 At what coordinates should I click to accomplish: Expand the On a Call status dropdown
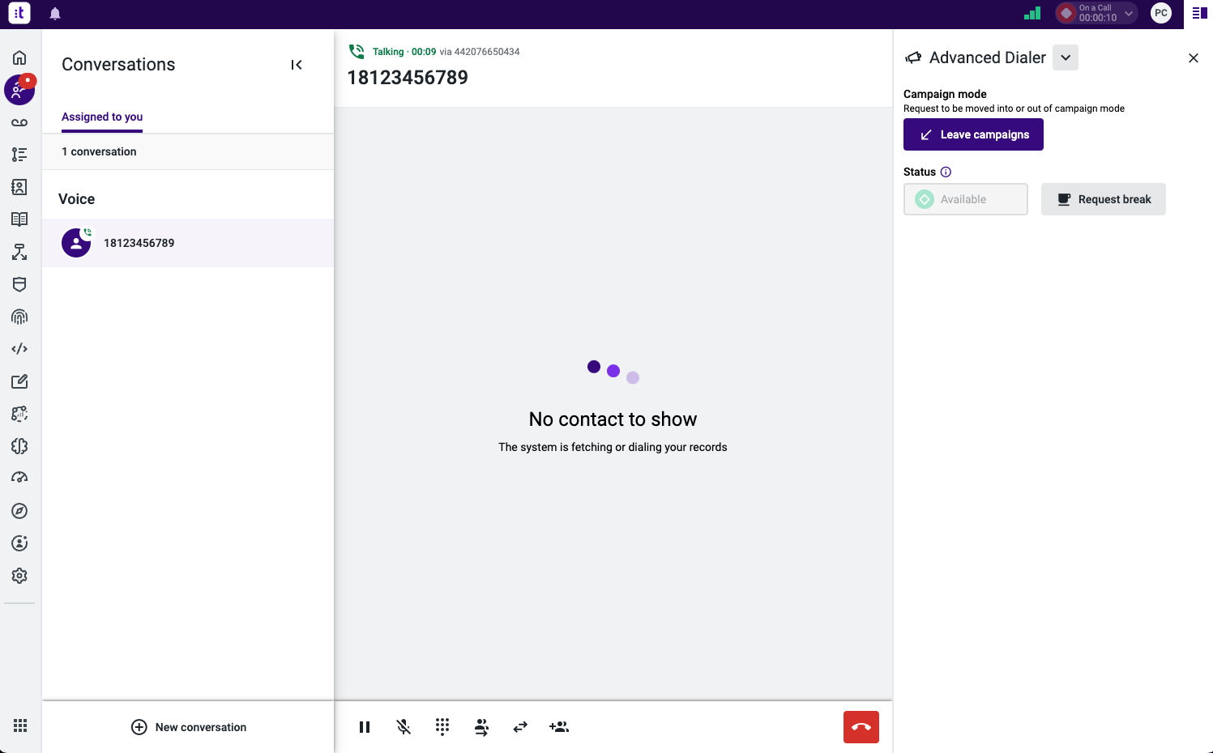click(x=1129, y=13)
